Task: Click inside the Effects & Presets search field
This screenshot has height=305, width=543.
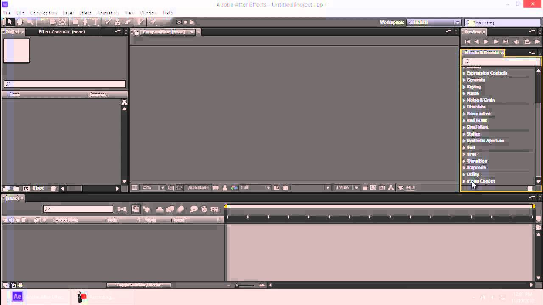Action: click(501, 61)
